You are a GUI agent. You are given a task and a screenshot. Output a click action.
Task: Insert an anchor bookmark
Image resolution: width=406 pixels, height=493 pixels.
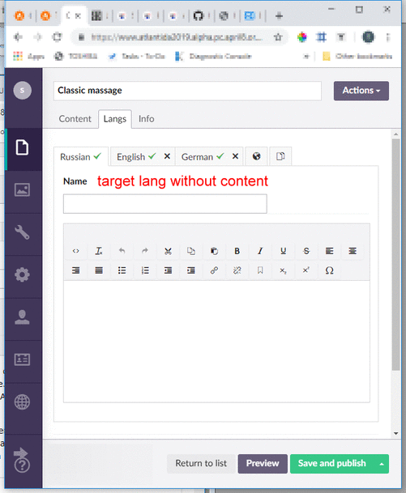[x=260, y=270]
